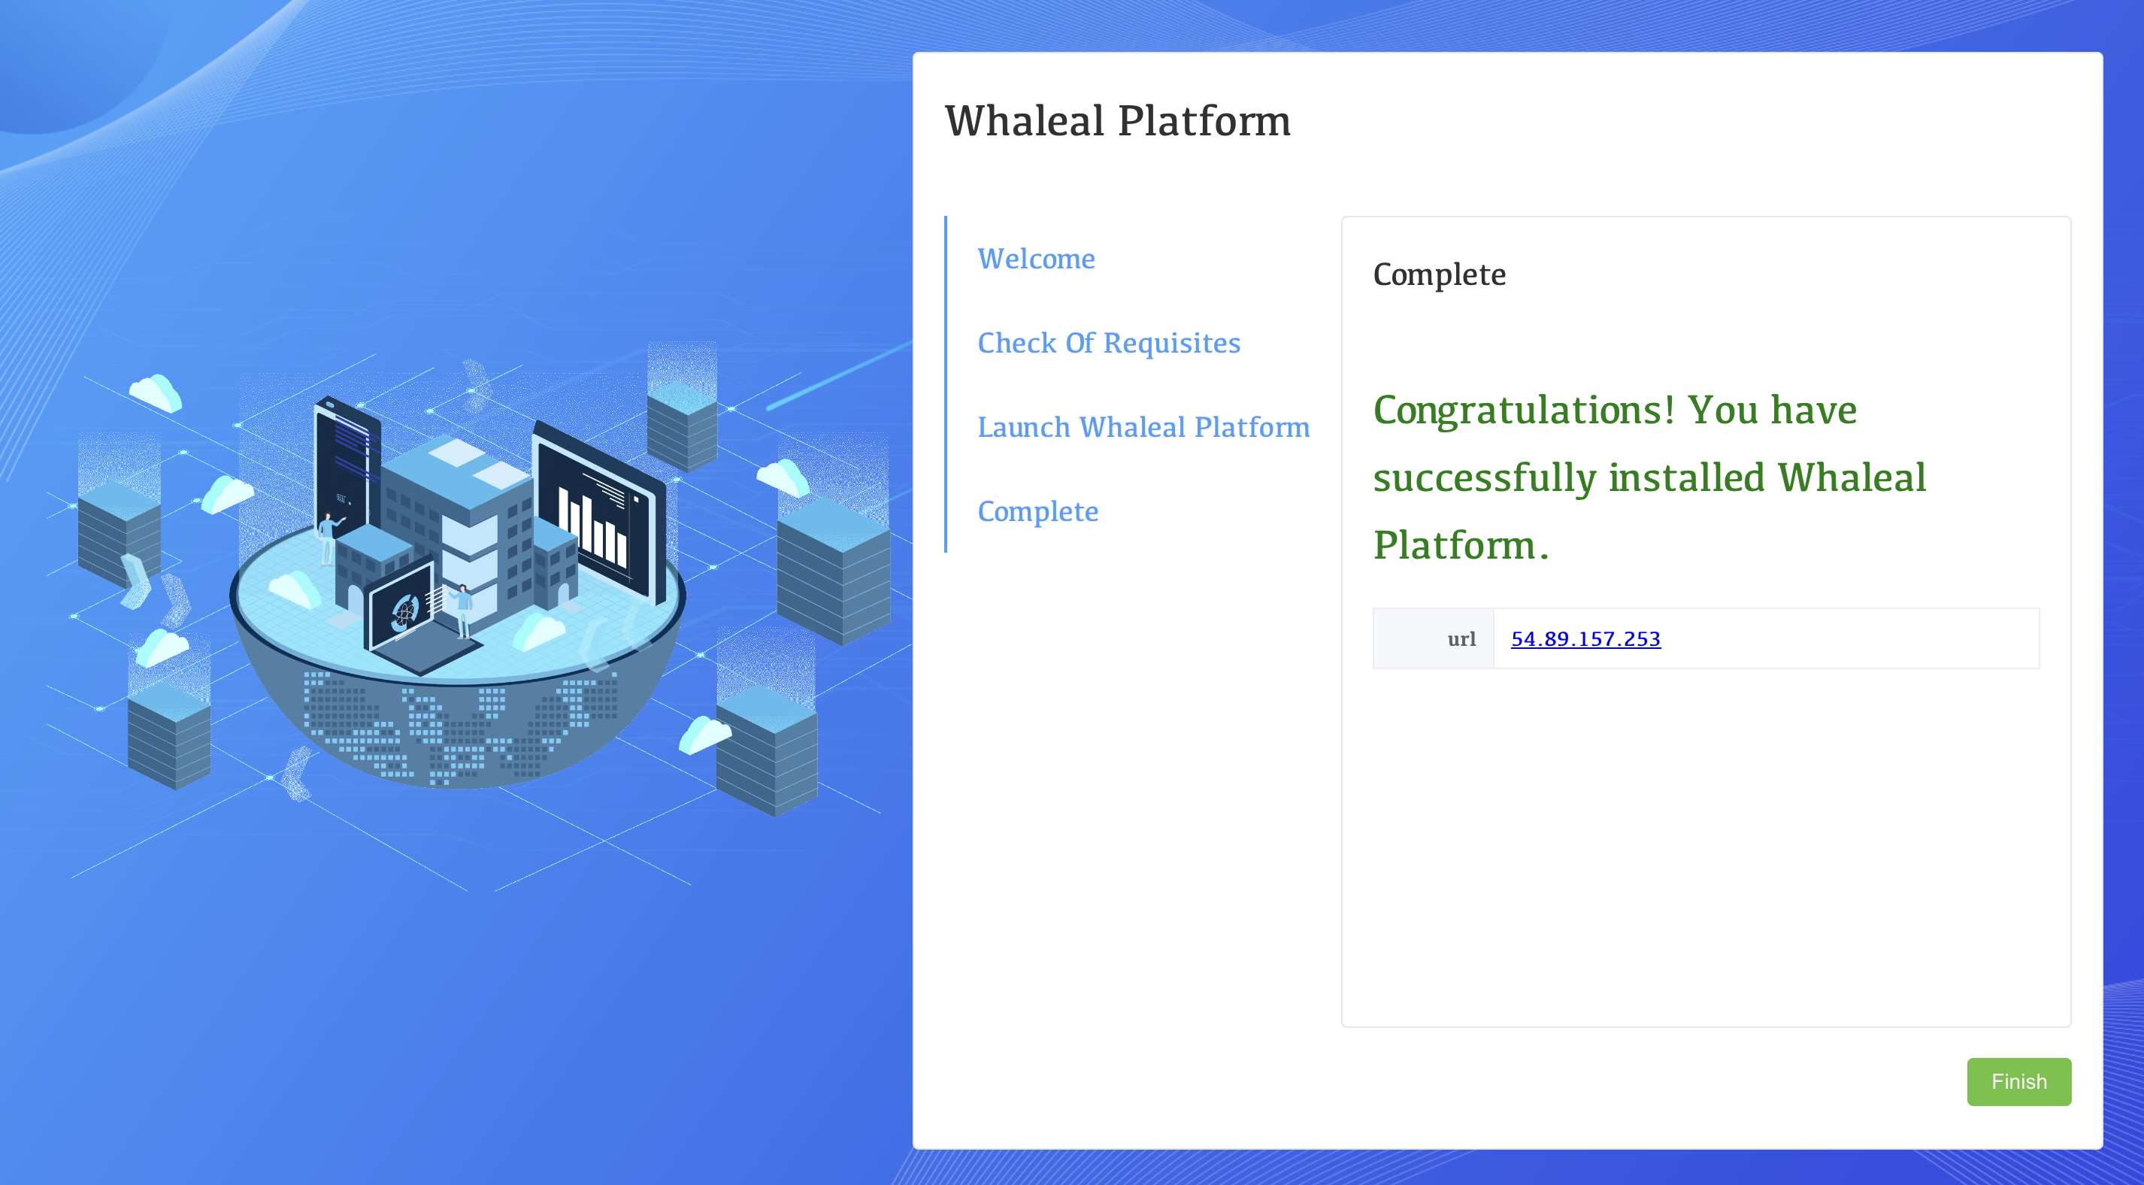Click the cloud icon above the smartphone graphic

[x=155, y=392]
